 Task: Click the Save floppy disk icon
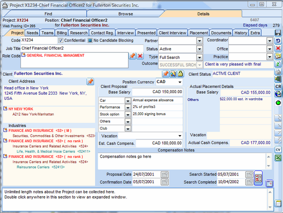[278, 33]
